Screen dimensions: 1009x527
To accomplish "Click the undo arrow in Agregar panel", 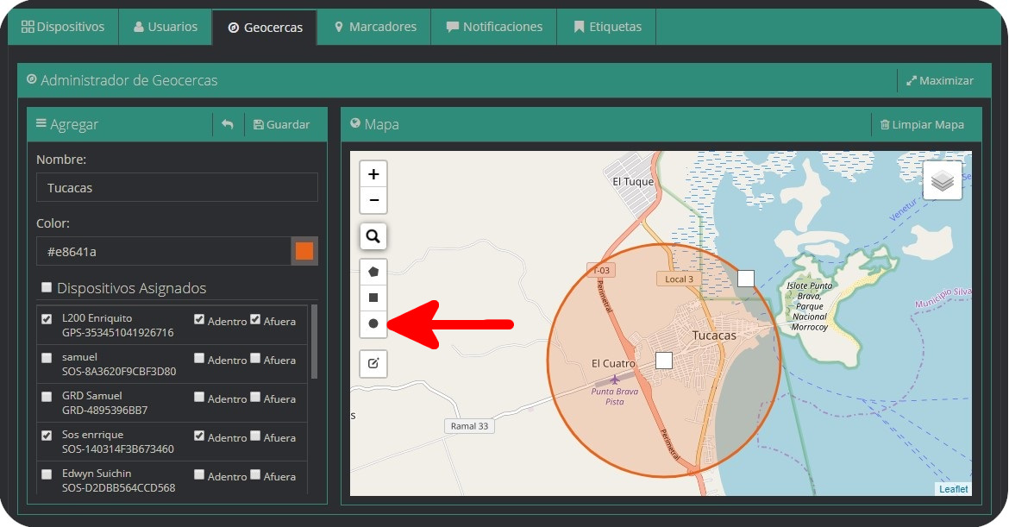I will tap(228, 124).
